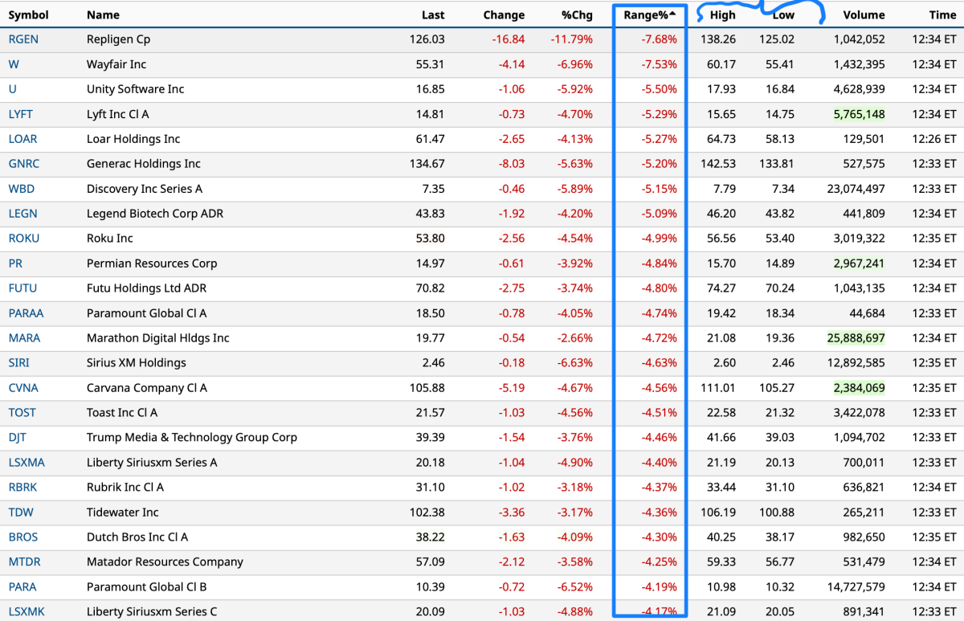Sort by the High column header

tap(722, 14)
